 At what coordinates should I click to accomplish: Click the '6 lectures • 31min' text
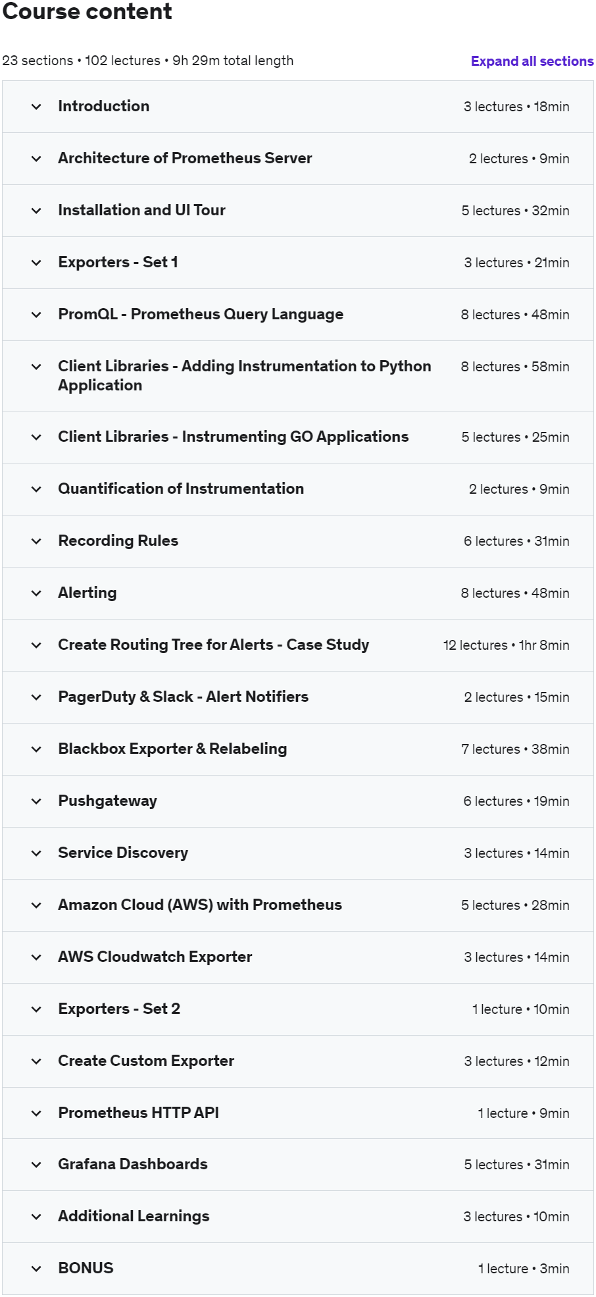point(517,541)
